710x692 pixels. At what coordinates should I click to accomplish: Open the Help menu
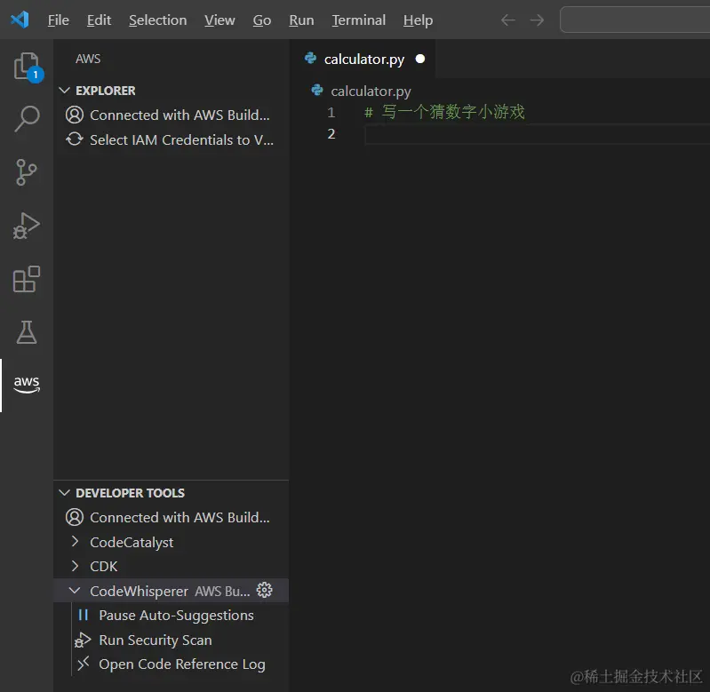[418, 20]
